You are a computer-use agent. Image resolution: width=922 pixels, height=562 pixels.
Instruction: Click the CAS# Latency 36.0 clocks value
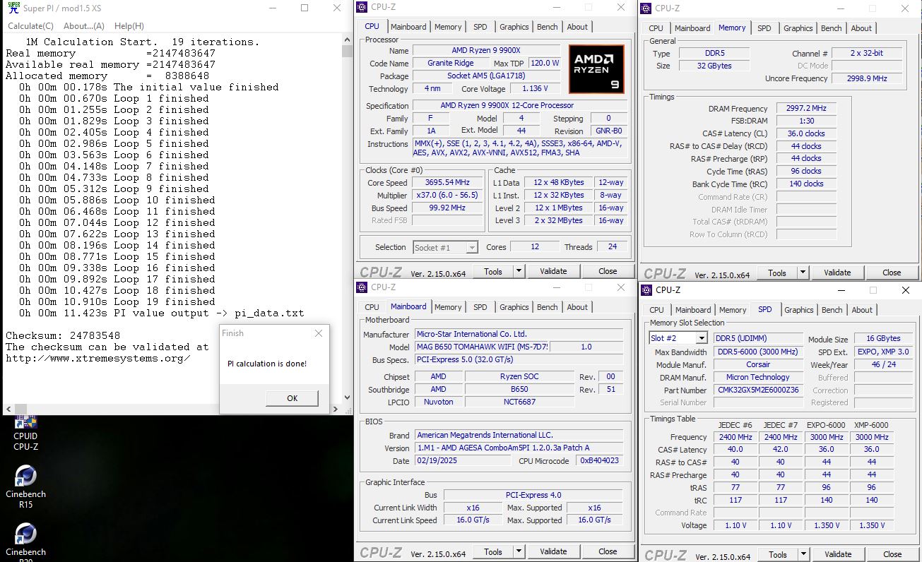805,133
